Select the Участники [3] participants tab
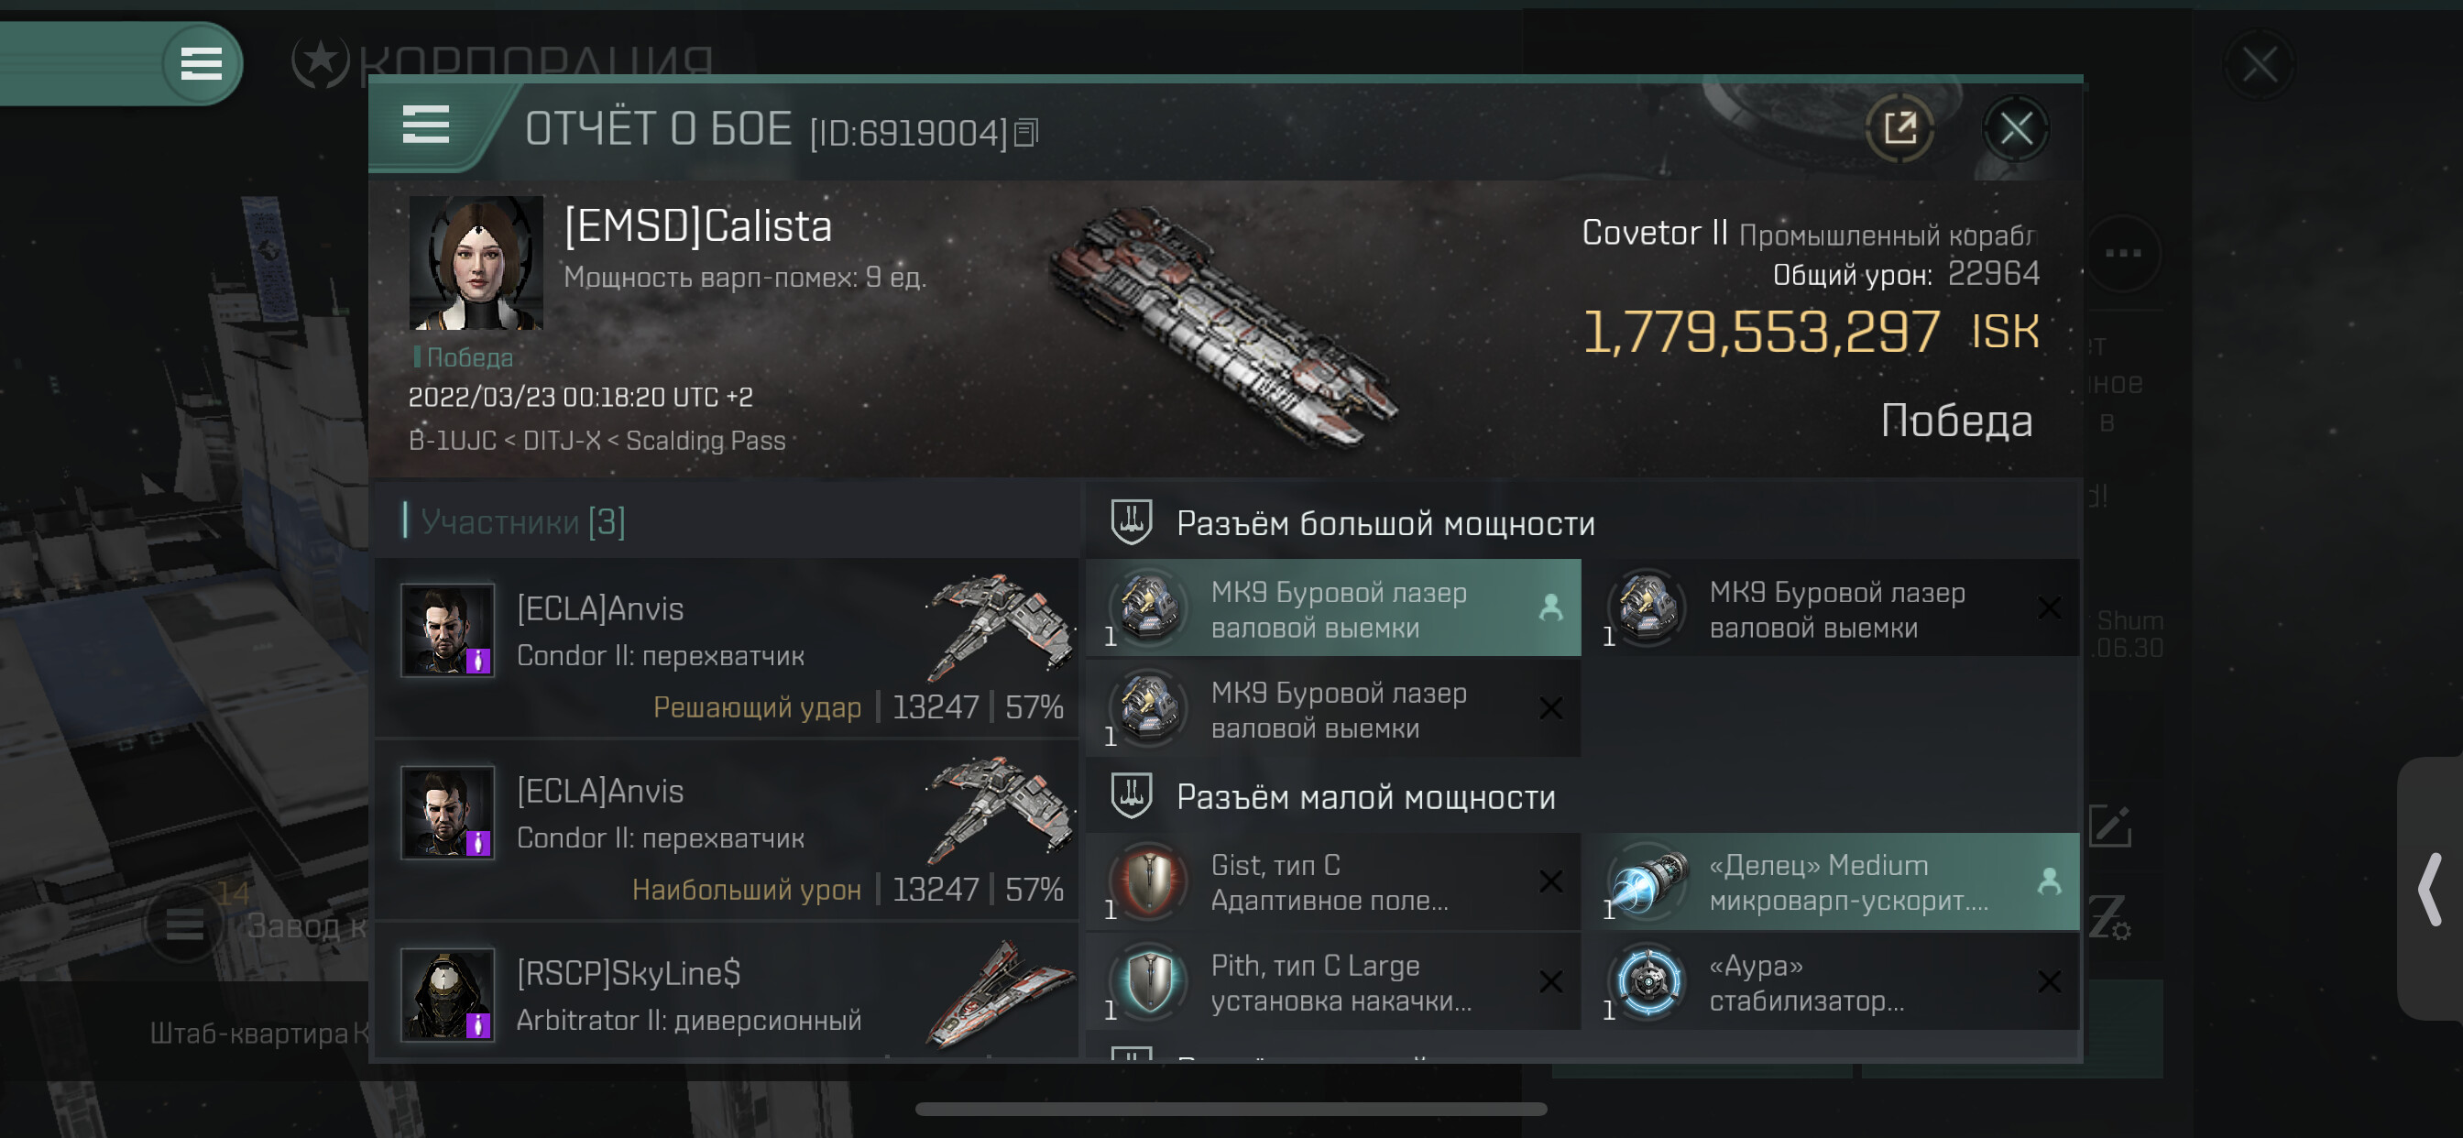 click(x=522, y=522)
